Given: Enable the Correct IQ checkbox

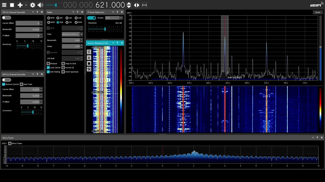Looking at the screenshot, I should click(x=63, y=67).
